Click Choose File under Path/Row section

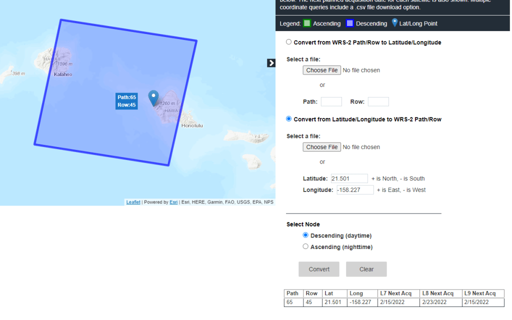[321, 70]
